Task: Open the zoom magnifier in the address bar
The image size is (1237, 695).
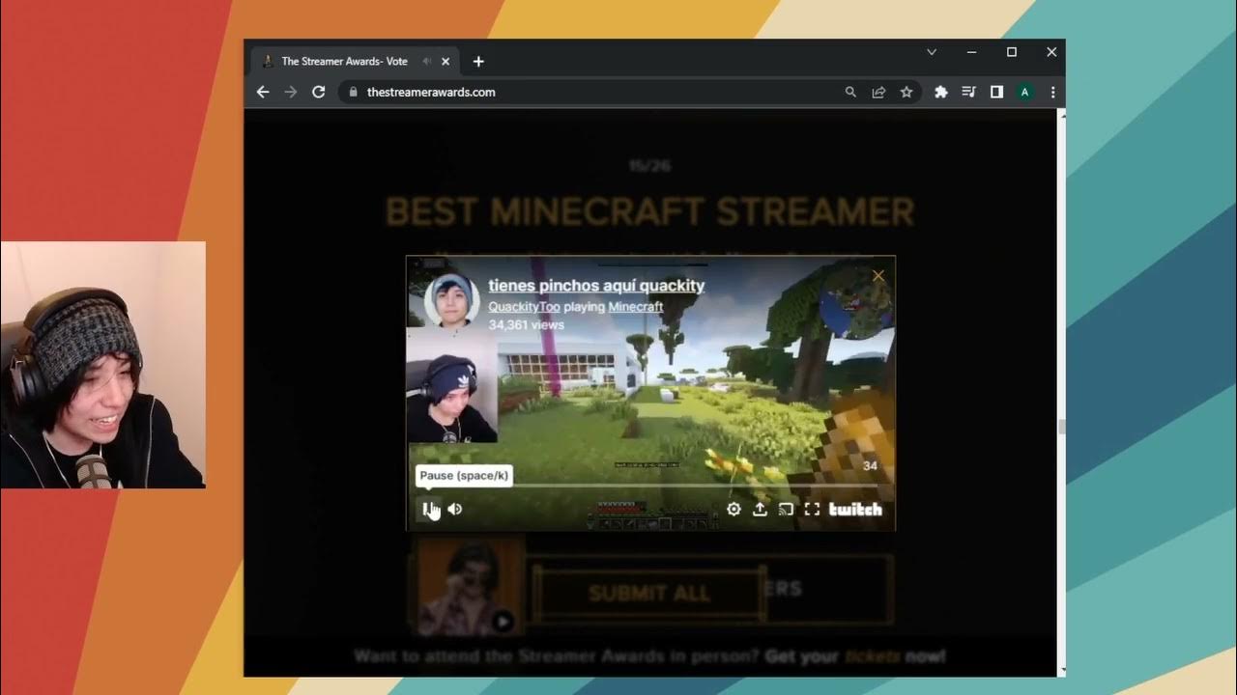Action: click(x=850, y=92)
